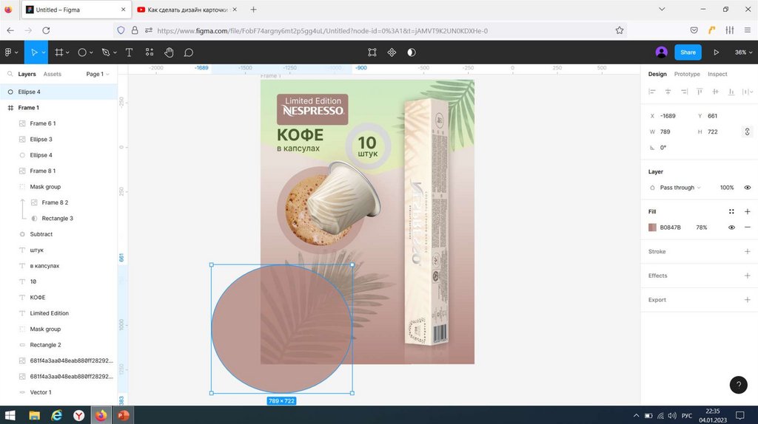
Task: Expand the Page 1 pages list
Action: pyautogui.click(x=97, y=74)
